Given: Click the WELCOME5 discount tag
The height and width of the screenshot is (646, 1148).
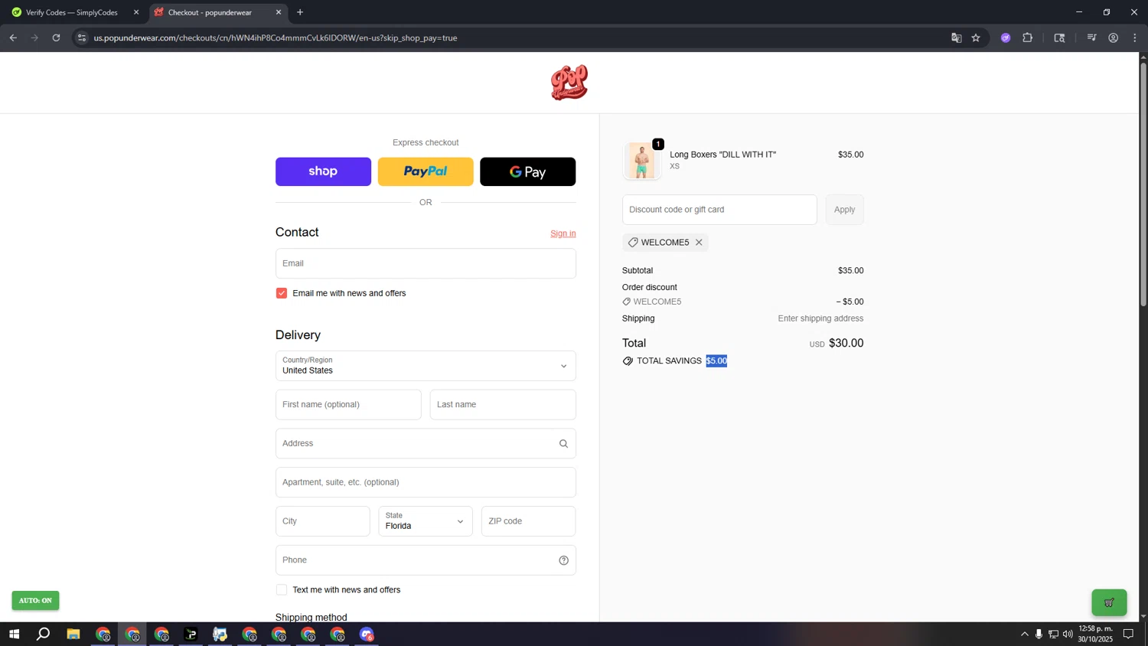Looking at the screenshot, I should (x=665, y=243).
